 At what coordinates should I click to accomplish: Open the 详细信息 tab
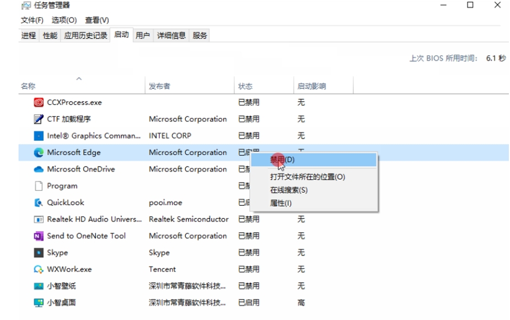pyautogui.click(x=171, y=35)
